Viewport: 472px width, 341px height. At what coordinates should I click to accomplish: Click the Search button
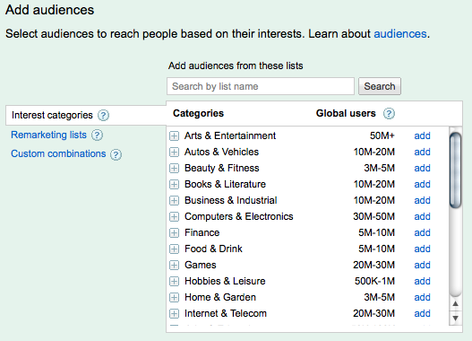click(x=379, y=86)
